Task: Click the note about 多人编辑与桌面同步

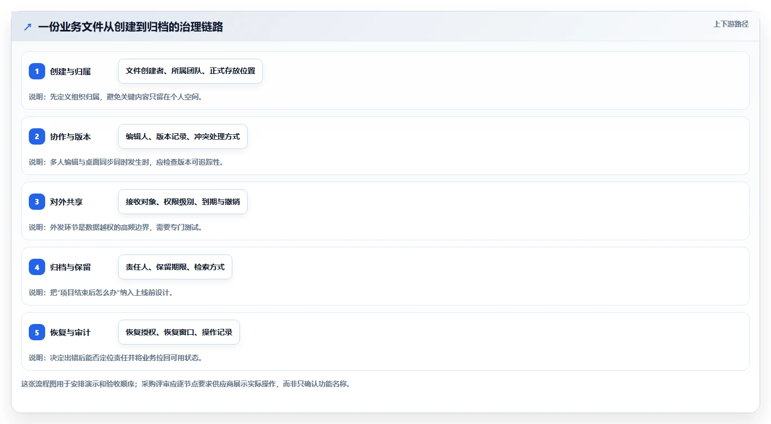Action: tap(126, 162)
